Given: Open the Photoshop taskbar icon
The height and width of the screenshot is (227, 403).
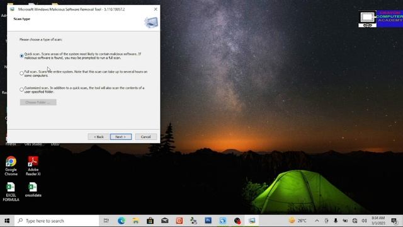Looking at the screenshot, I should [208, 221].
